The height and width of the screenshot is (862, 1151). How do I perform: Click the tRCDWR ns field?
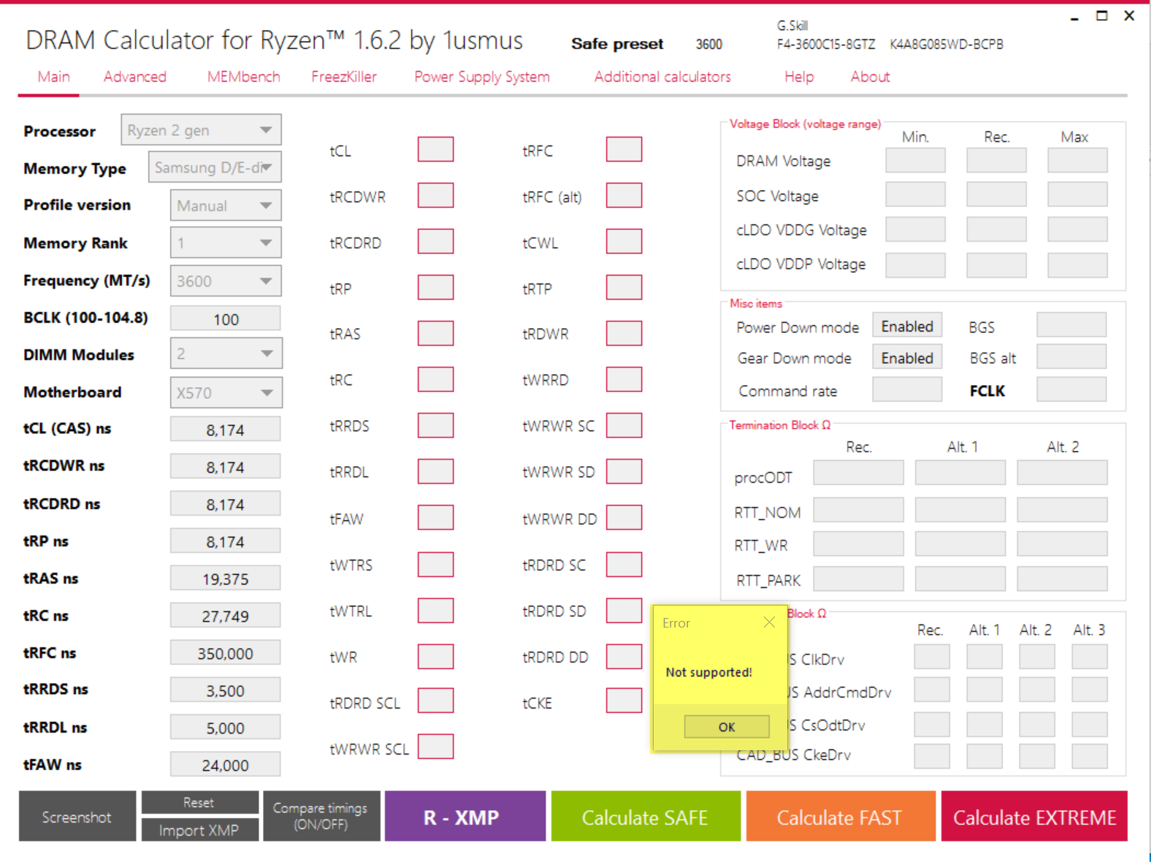[x=226, y=467]
